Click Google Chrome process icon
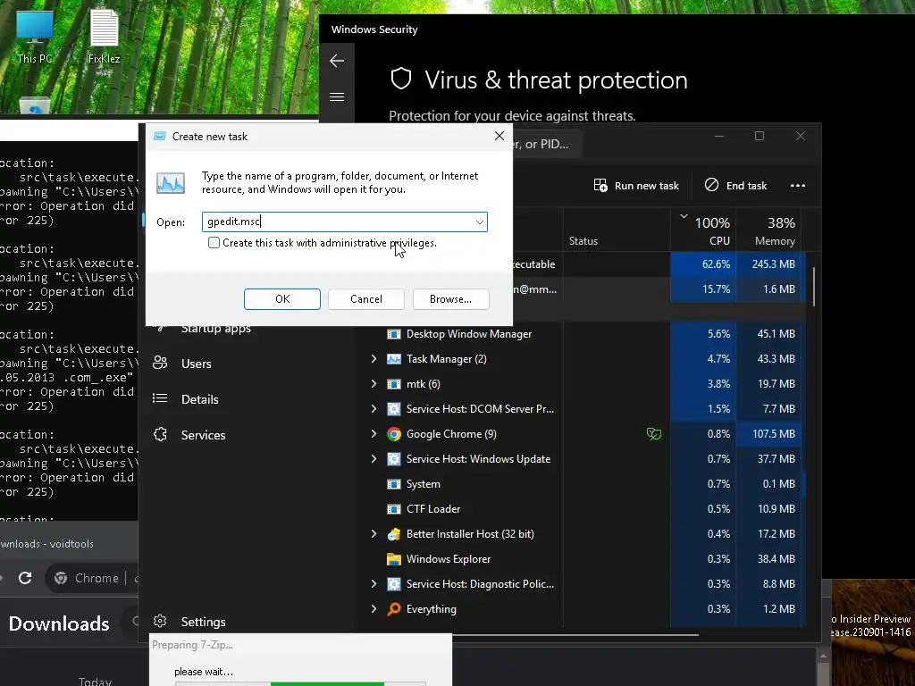The width and height of the screenshot is (915, 686). tap(394, 434)
